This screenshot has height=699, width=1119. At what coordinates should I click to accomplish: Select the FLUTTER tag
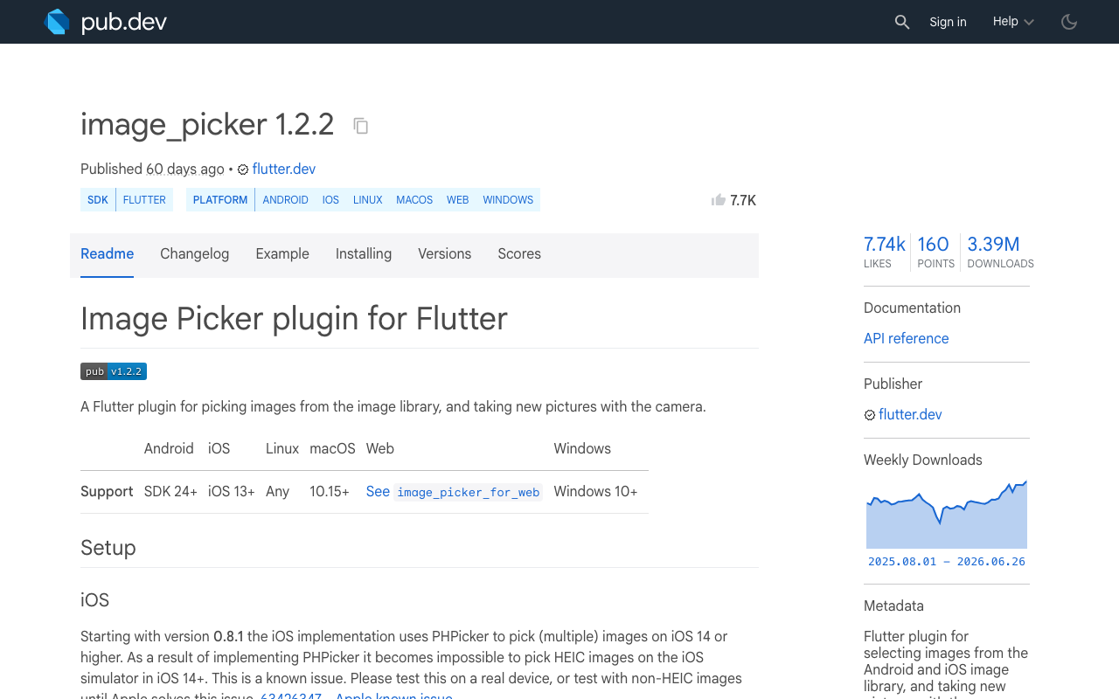coord(144,200)
